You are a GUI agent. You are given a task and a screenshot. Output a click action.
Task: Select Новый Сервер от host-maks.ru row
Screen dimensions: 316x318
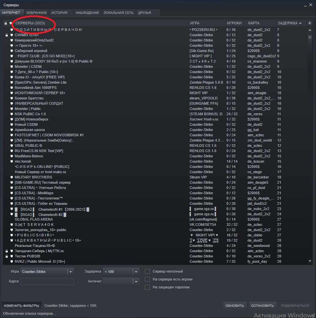coord(155,172)
